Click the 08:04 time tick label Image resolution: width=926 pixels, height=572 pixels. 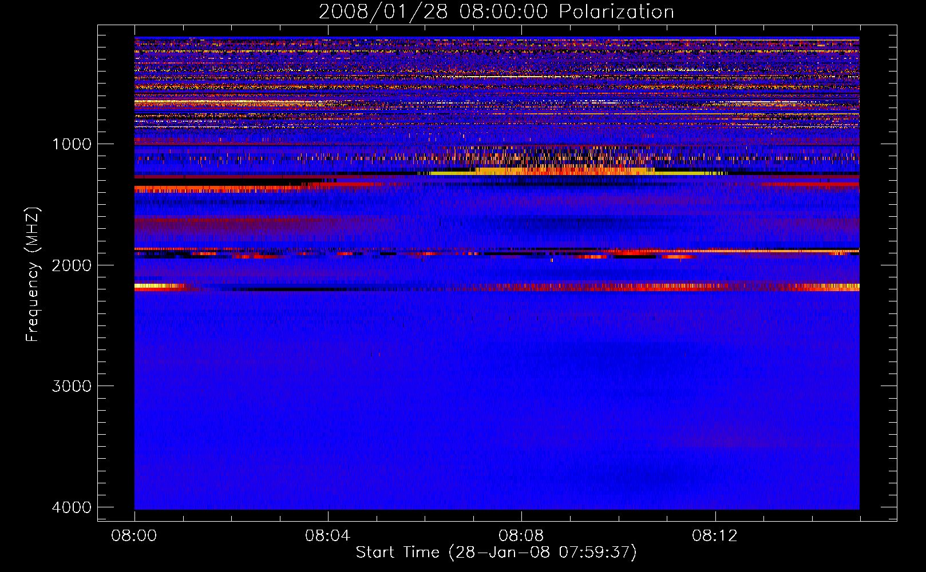[327, 536]
